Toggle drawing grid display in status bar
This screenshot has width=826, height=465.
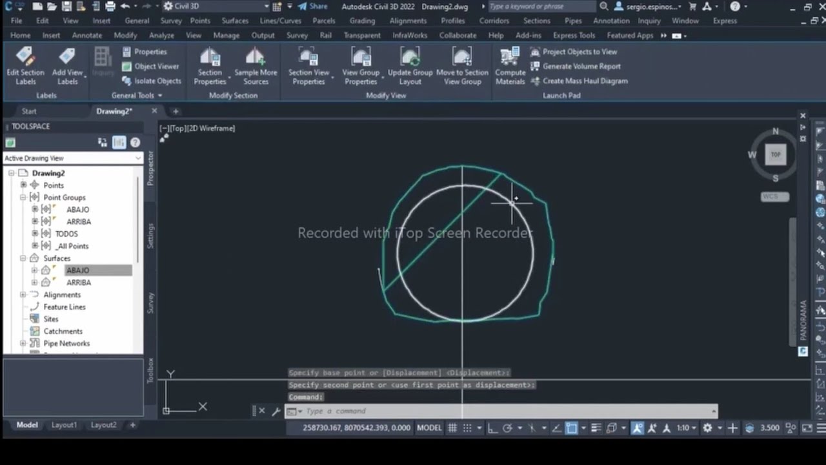pyautogui.click(x=452, y=428)
